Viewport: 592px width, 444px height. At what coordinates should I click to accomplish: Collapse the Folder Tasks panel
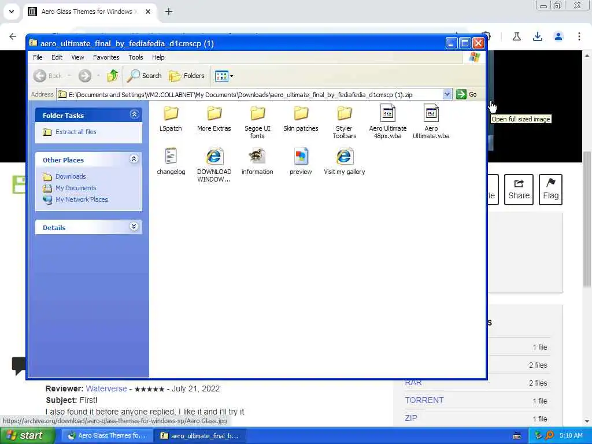(x=134, y=114)
